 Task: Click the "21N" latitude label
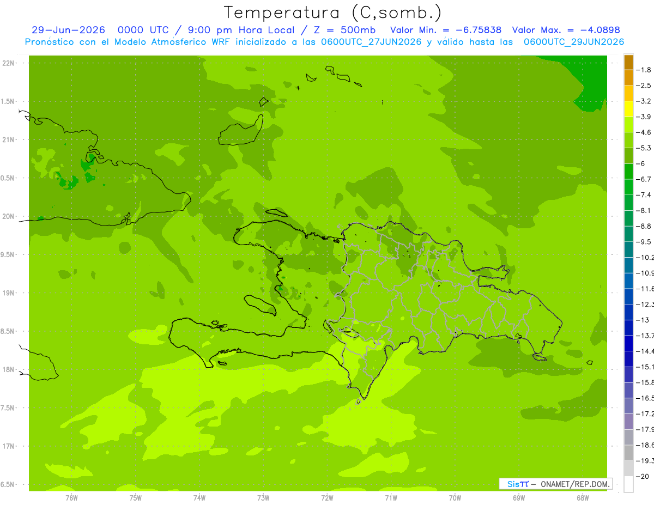(9, 139)
